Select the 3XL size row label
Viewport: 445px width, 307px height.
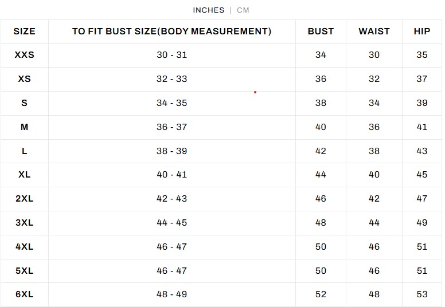pos(24,223)
